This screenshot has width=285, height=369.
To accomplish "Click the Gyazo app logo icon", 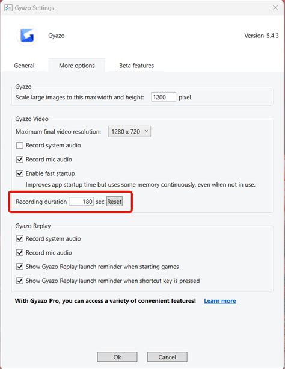I will pos(27,36).
